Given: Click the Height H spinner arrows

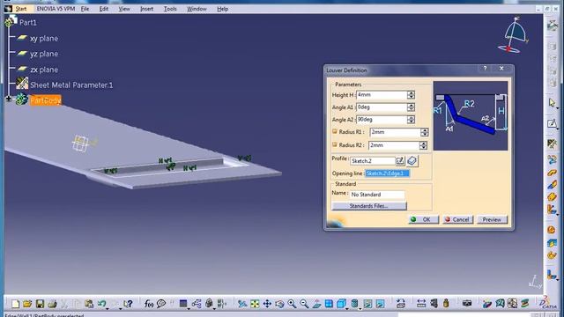Looking at the screenshot, I should pos(411,95).
